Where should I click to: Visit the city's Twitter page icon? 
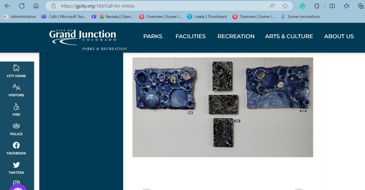tap(16, 168)
